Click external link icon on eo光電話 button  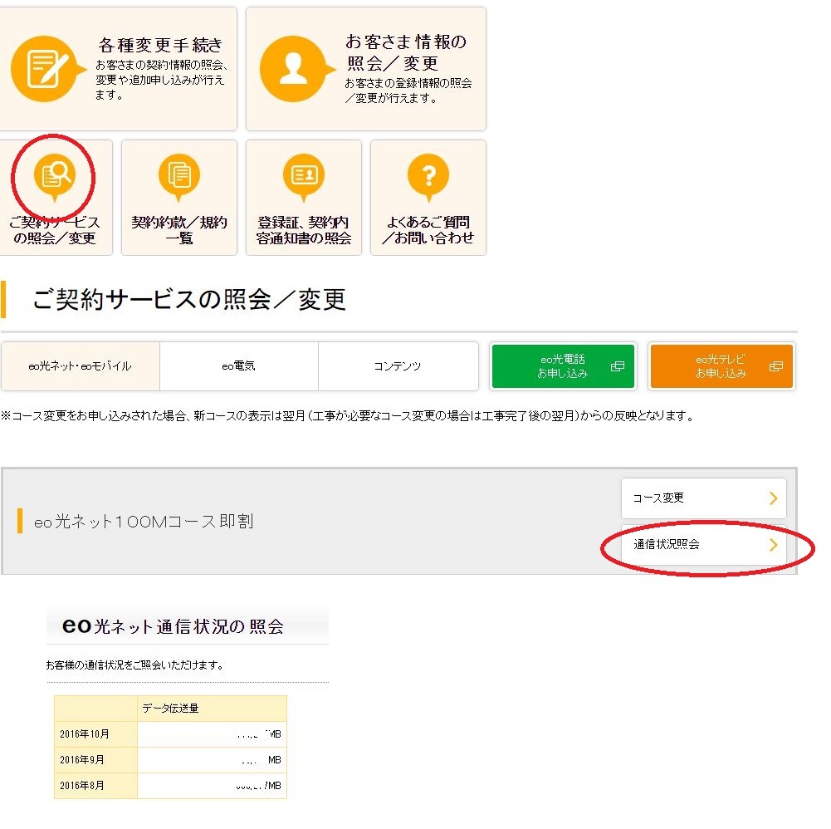coord(617,366)
